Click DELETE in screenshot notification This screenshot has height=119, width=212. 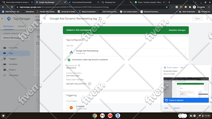point(176,108)
